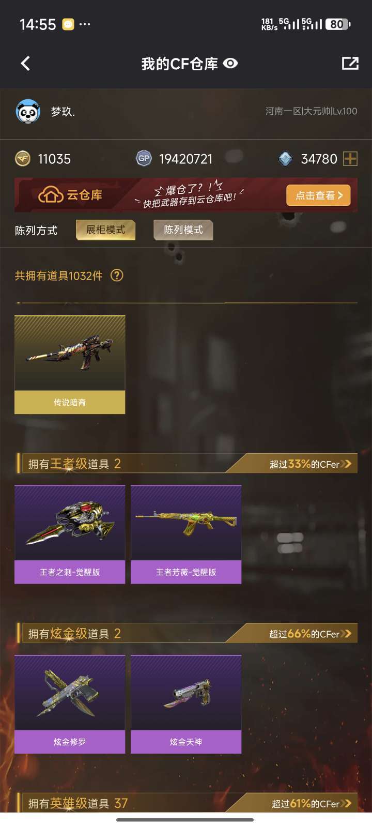
Task: Switch to 陈列模式 display mode
Action: pyautogui.click(x=183, y=230)
